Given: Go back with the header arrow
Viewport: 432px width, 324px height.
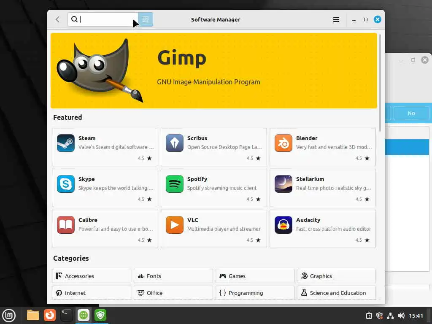Looking at the screenshot, I should [x=57, y=19].
